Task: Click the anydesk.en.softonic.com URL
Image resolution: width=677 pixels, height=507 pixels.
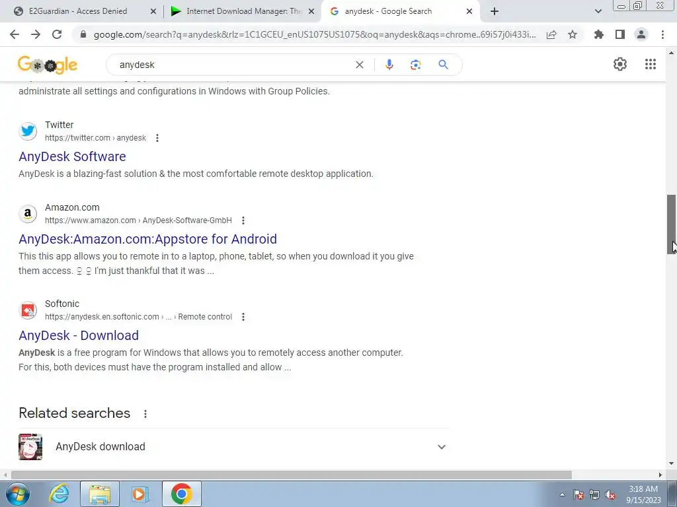Action: [138, 317]
